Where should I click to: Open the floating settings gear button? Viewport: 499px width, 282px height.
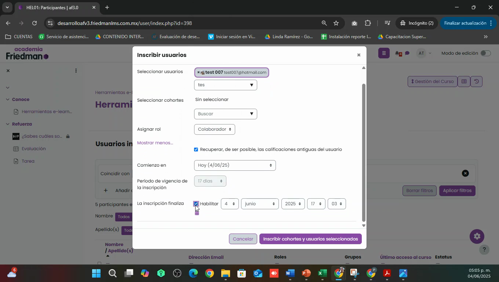pyautogui.click(x=477, y=236)
